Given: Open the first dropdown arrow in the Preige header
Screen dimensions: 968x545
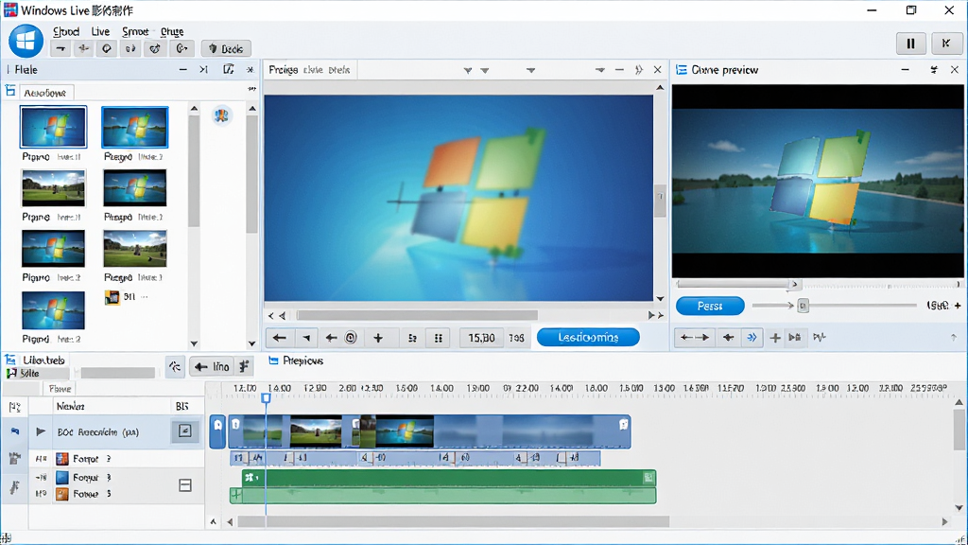Looking at the screenshot, I should [467, 70].
